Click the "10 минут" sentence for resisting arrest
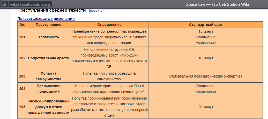This screenshot has width=268, height=119. tap(206, 58)
